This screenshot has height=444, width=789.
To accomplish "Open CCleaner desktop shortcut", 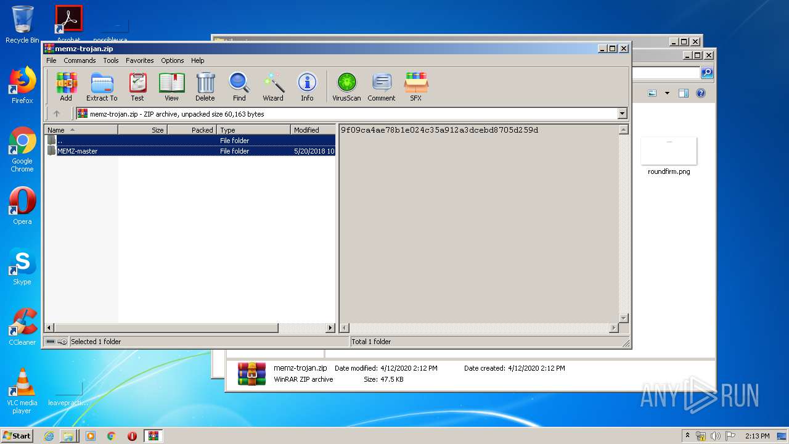I will point(22,327).
